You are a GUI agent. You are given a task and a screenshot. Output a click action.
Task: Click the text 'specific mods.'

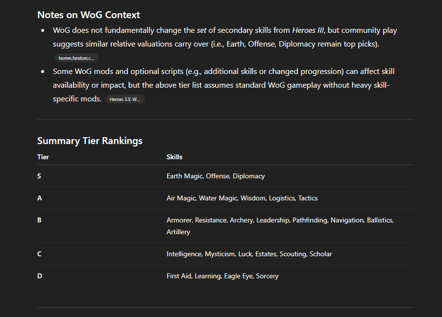coord(77,99)
